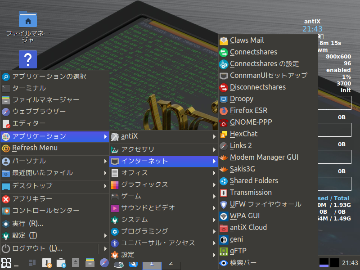The height and width of the screenshot is (270, 360).
Task: Open UFW ファイヤウォール
Action: pyautogui.click(x=268, y=204)
